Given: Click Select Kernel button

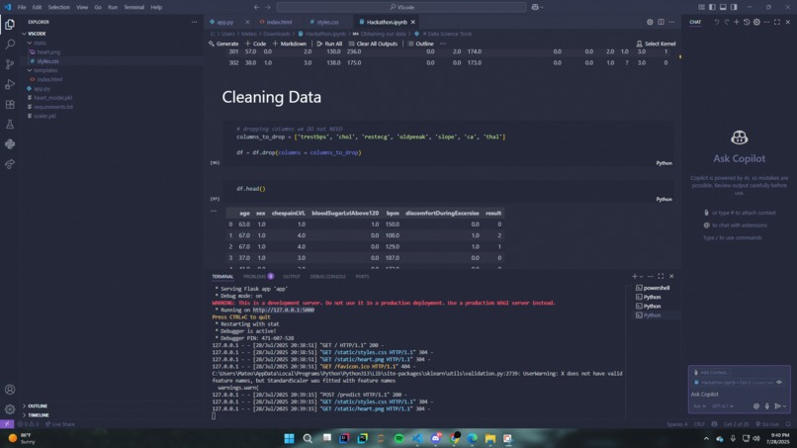Looking at the screenshot, I should pyautogui.click(x=656, y=44).
